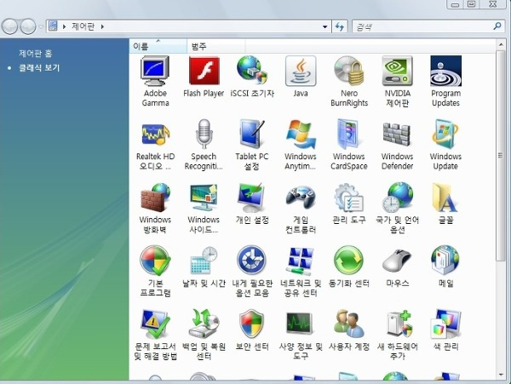Click the Forward navigation button
Screen dimensions: 511x384
point(28,26)
